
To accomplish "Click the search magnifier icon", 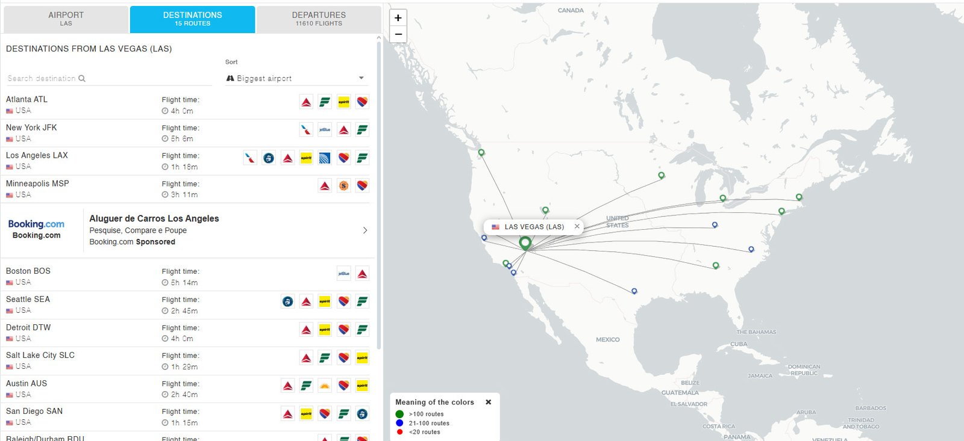I will (82, 78).
